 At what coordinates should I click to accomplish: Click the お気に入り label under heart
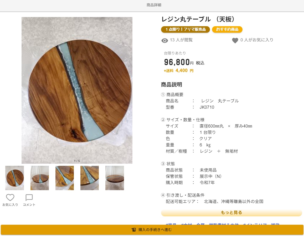tap(10, 205)
